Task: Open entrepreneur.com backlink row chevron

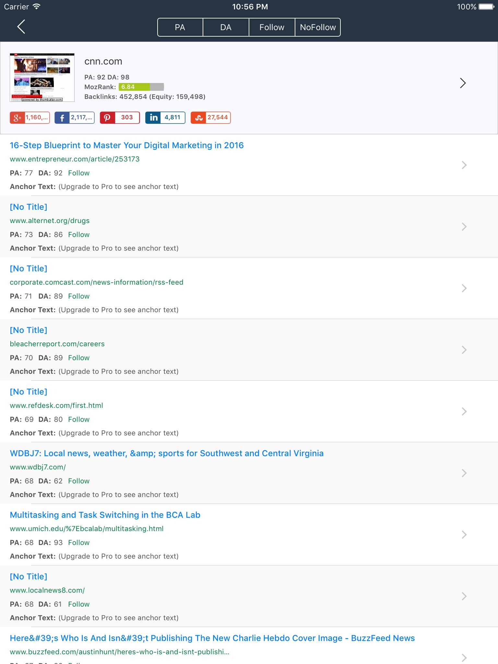Action: [464, 165]
